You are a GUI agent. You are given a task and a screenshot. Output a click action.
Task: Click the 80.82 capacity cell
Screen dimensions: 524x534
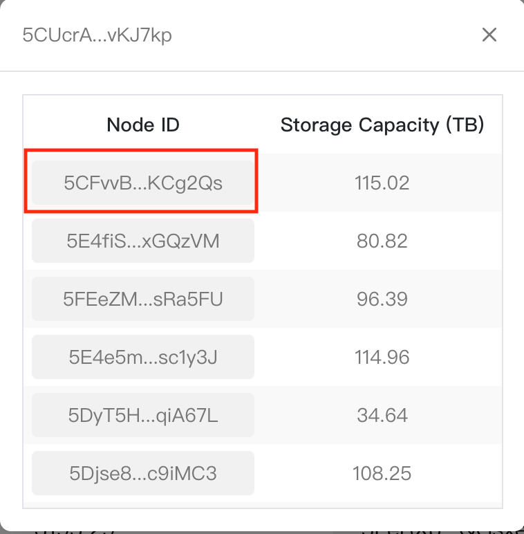coord(382,241)
